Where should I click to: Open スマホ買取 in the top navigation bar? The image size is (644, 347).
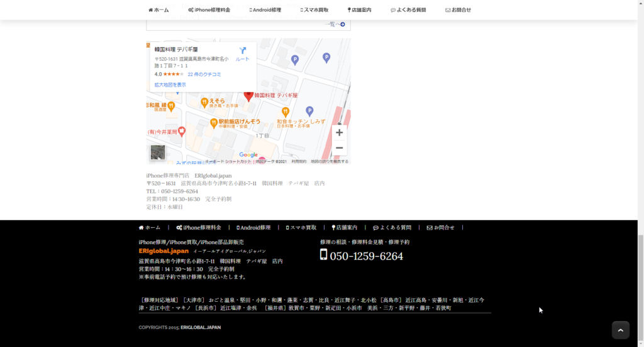pyautogui.click(x=314, y=10)
